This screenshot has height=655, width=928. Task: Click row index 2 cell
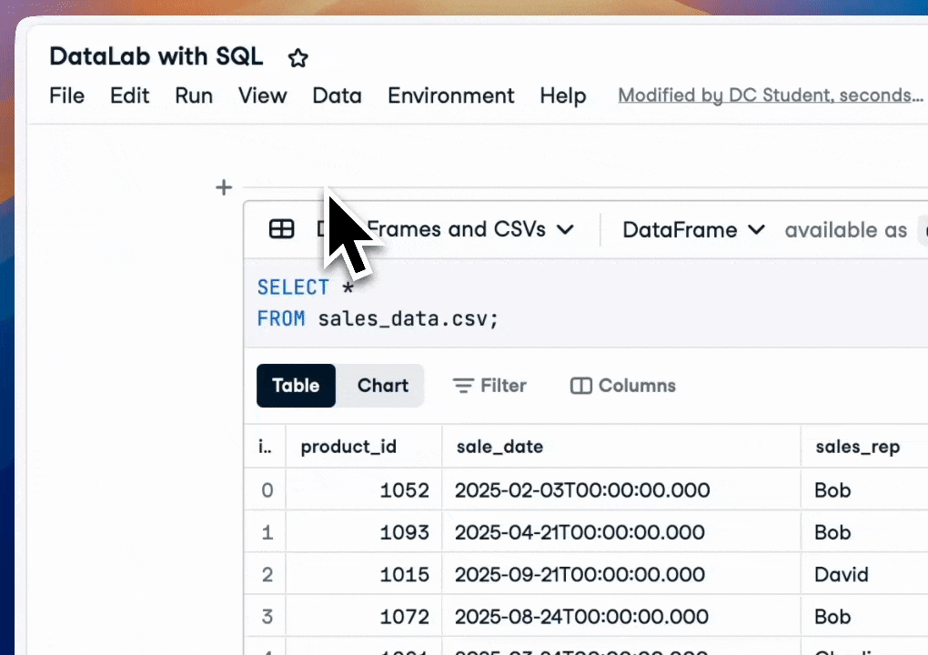267,574
